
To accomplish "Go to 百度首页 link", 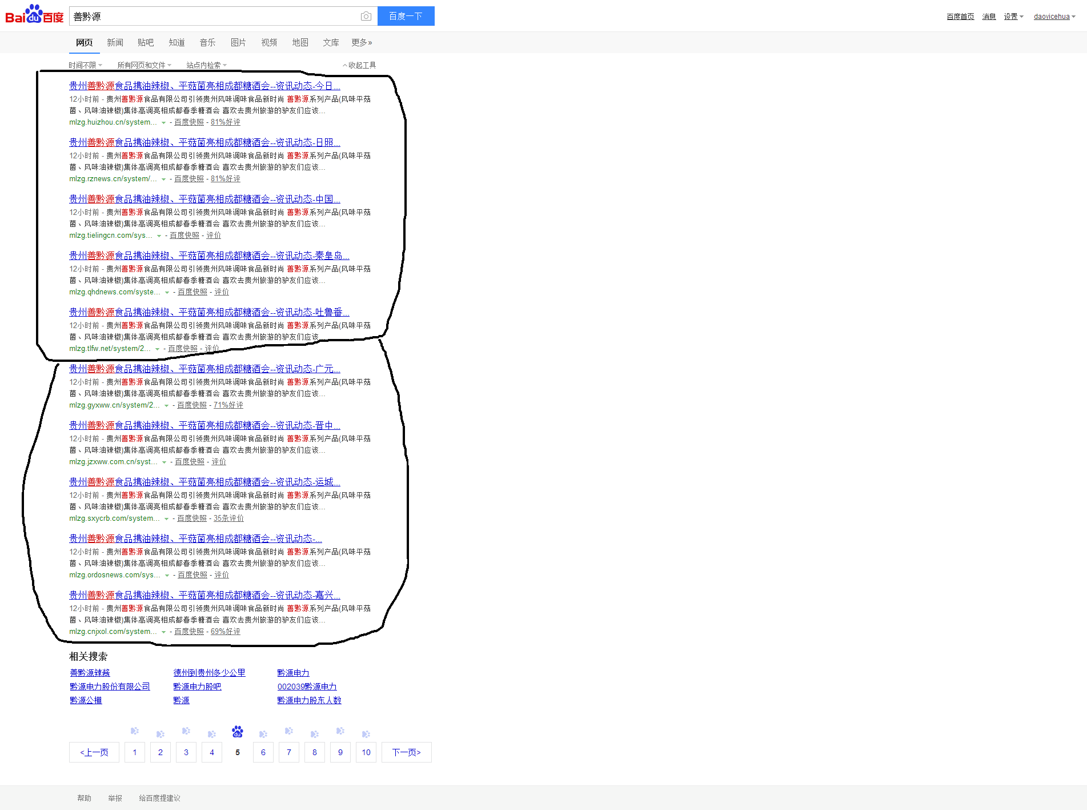I will click(960, 17).
